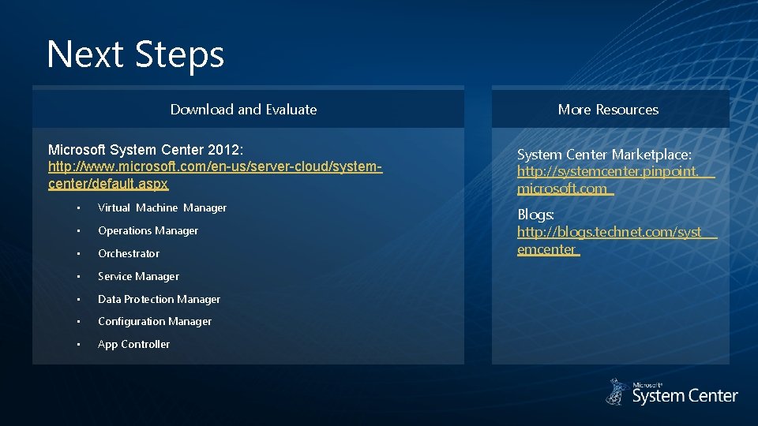The image size is (758, 426).
Task: Click the 'Blogs:' label
Action: pos(535,215)
